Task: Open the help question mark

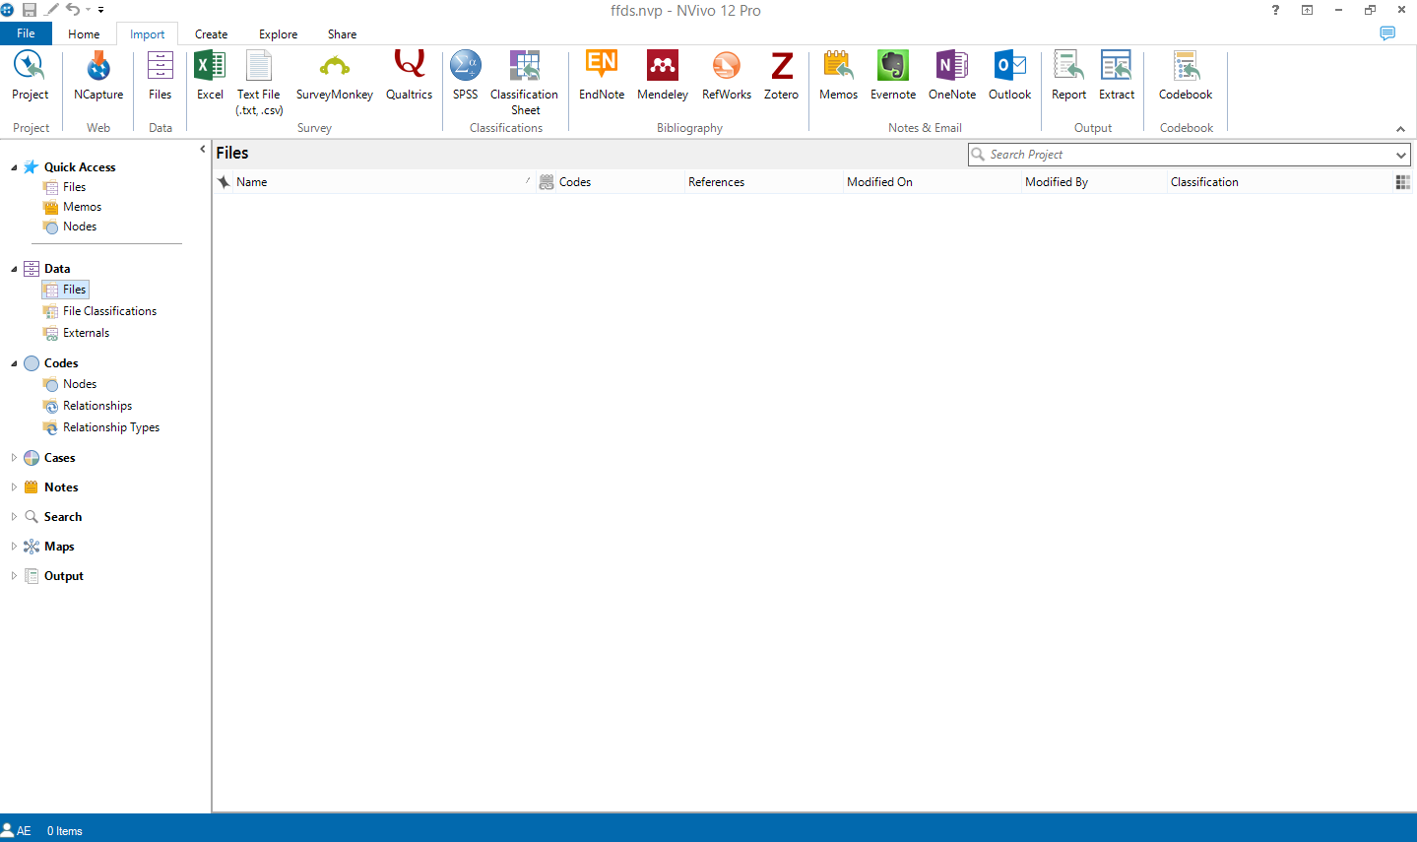Action: pos(1275,10)
